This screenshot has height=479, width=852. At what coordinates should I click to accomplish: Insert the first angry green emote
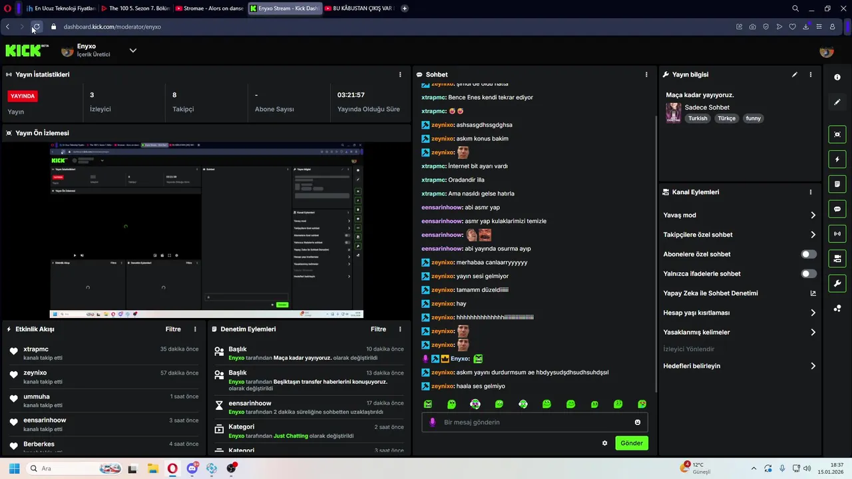tap(428, 404)
